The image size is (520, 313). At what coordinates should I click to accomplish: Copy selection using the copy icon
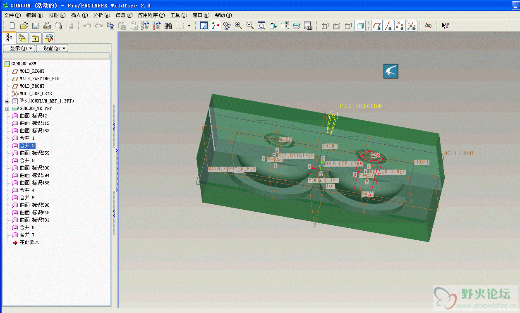click(110, 26)
